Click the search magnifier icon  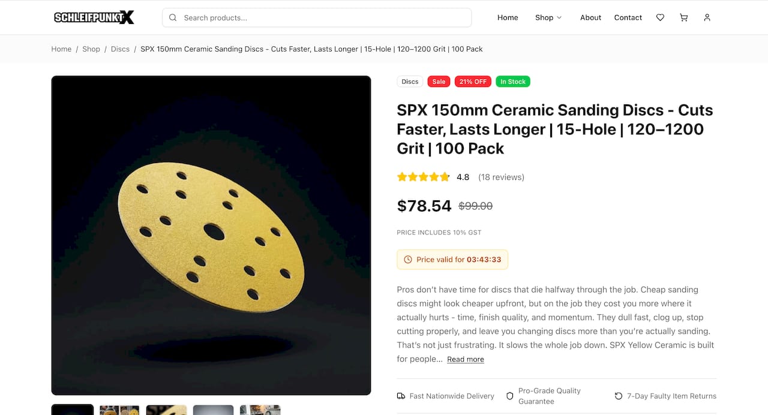173,18
